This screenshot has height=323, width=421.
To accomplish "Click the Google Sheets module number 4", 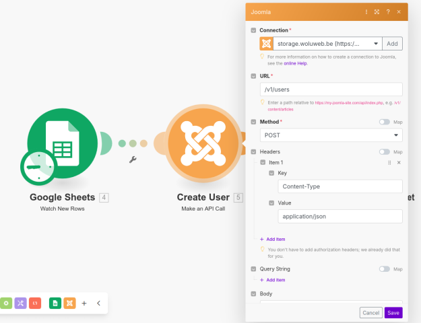I will coord(104,198).
